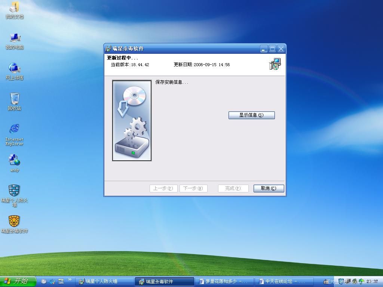Click the 当前版本:18.44.42 version text
This screenshot has height=287, width=383.
click(x=130, y=65)
